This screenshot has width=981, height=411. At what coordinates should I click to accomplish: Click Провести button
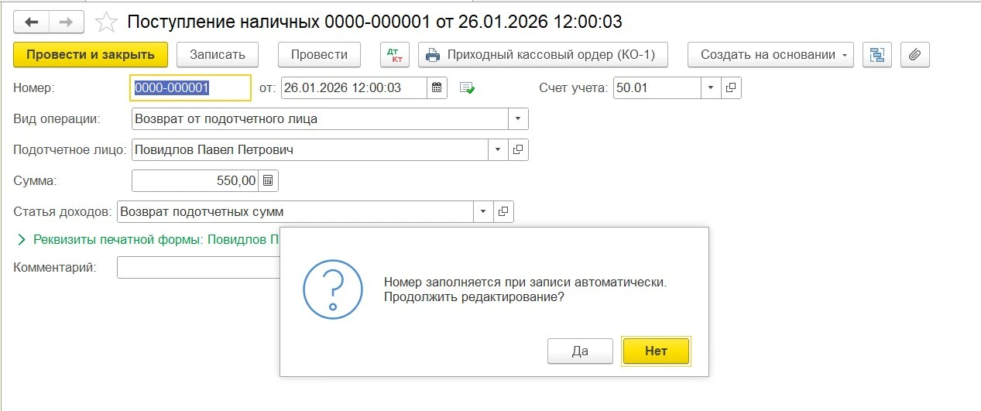tap(319, 55)
